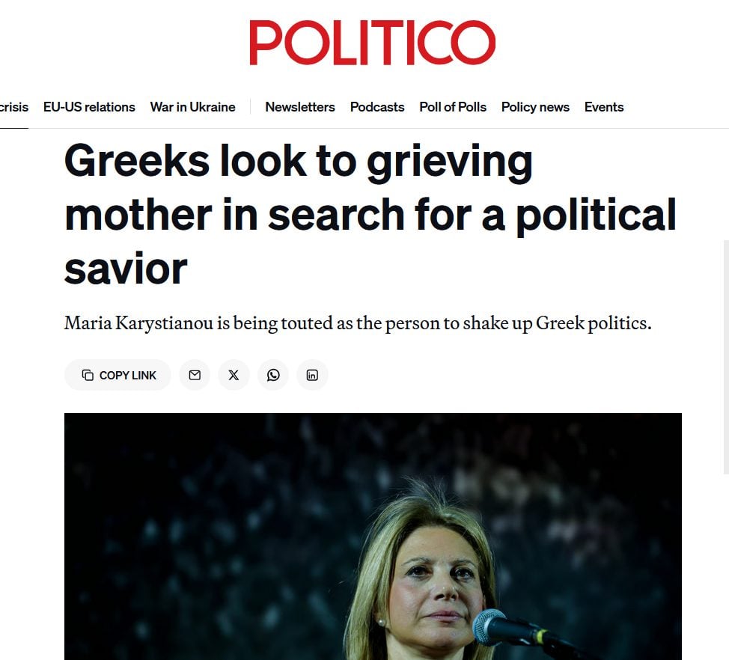Go to War in Ukraine coverage
Viewport: 729px width, 660px height.
click(x=192, y=107)
